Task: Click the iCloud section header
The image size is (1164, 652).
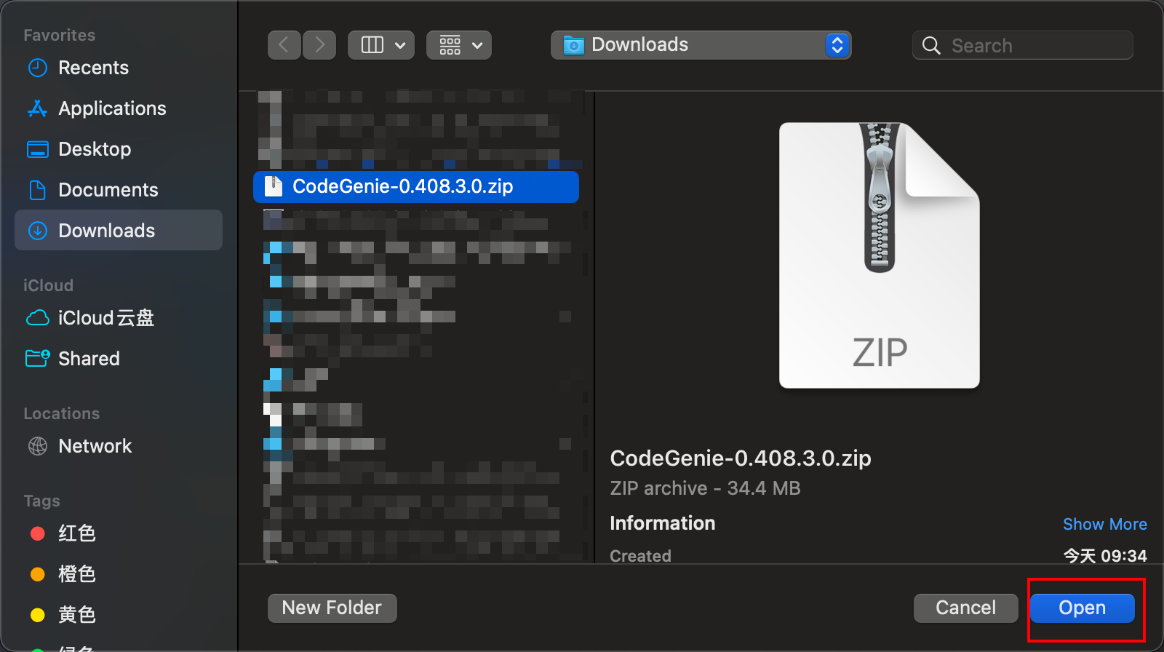Action: [48, 285]
